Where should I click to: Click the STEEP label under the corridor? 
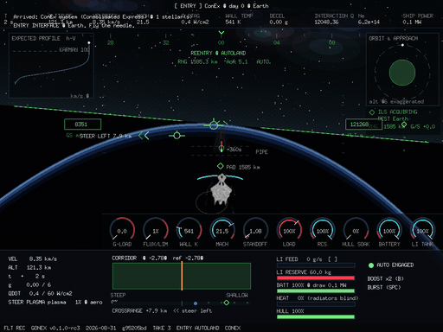coord(118,295)
